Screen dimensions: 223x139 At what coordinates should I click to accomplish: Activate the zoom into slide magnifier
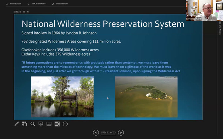[33, 124]
